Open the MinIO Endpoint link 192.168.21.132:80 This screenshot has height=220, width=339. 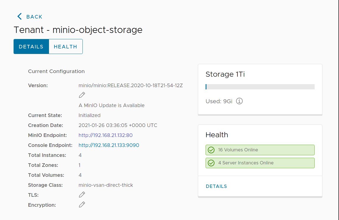[x=105, y=135]
